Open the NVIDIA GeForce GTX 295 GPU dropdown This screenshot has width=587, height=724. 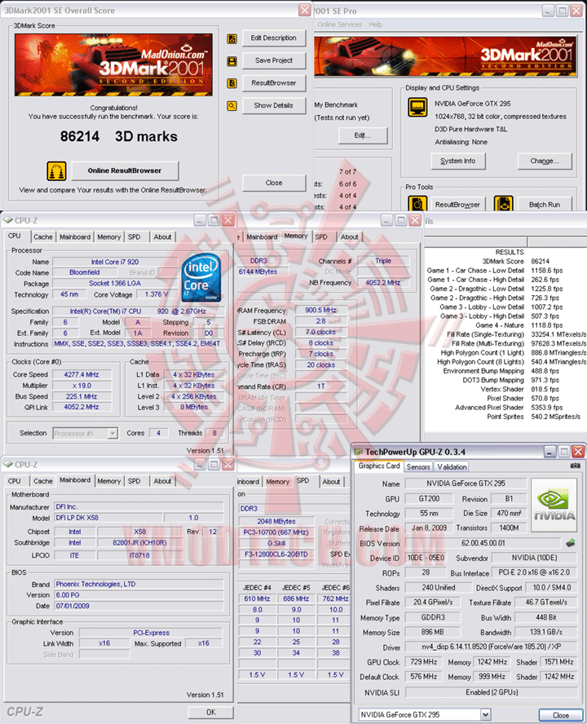[x=485, y=714]
